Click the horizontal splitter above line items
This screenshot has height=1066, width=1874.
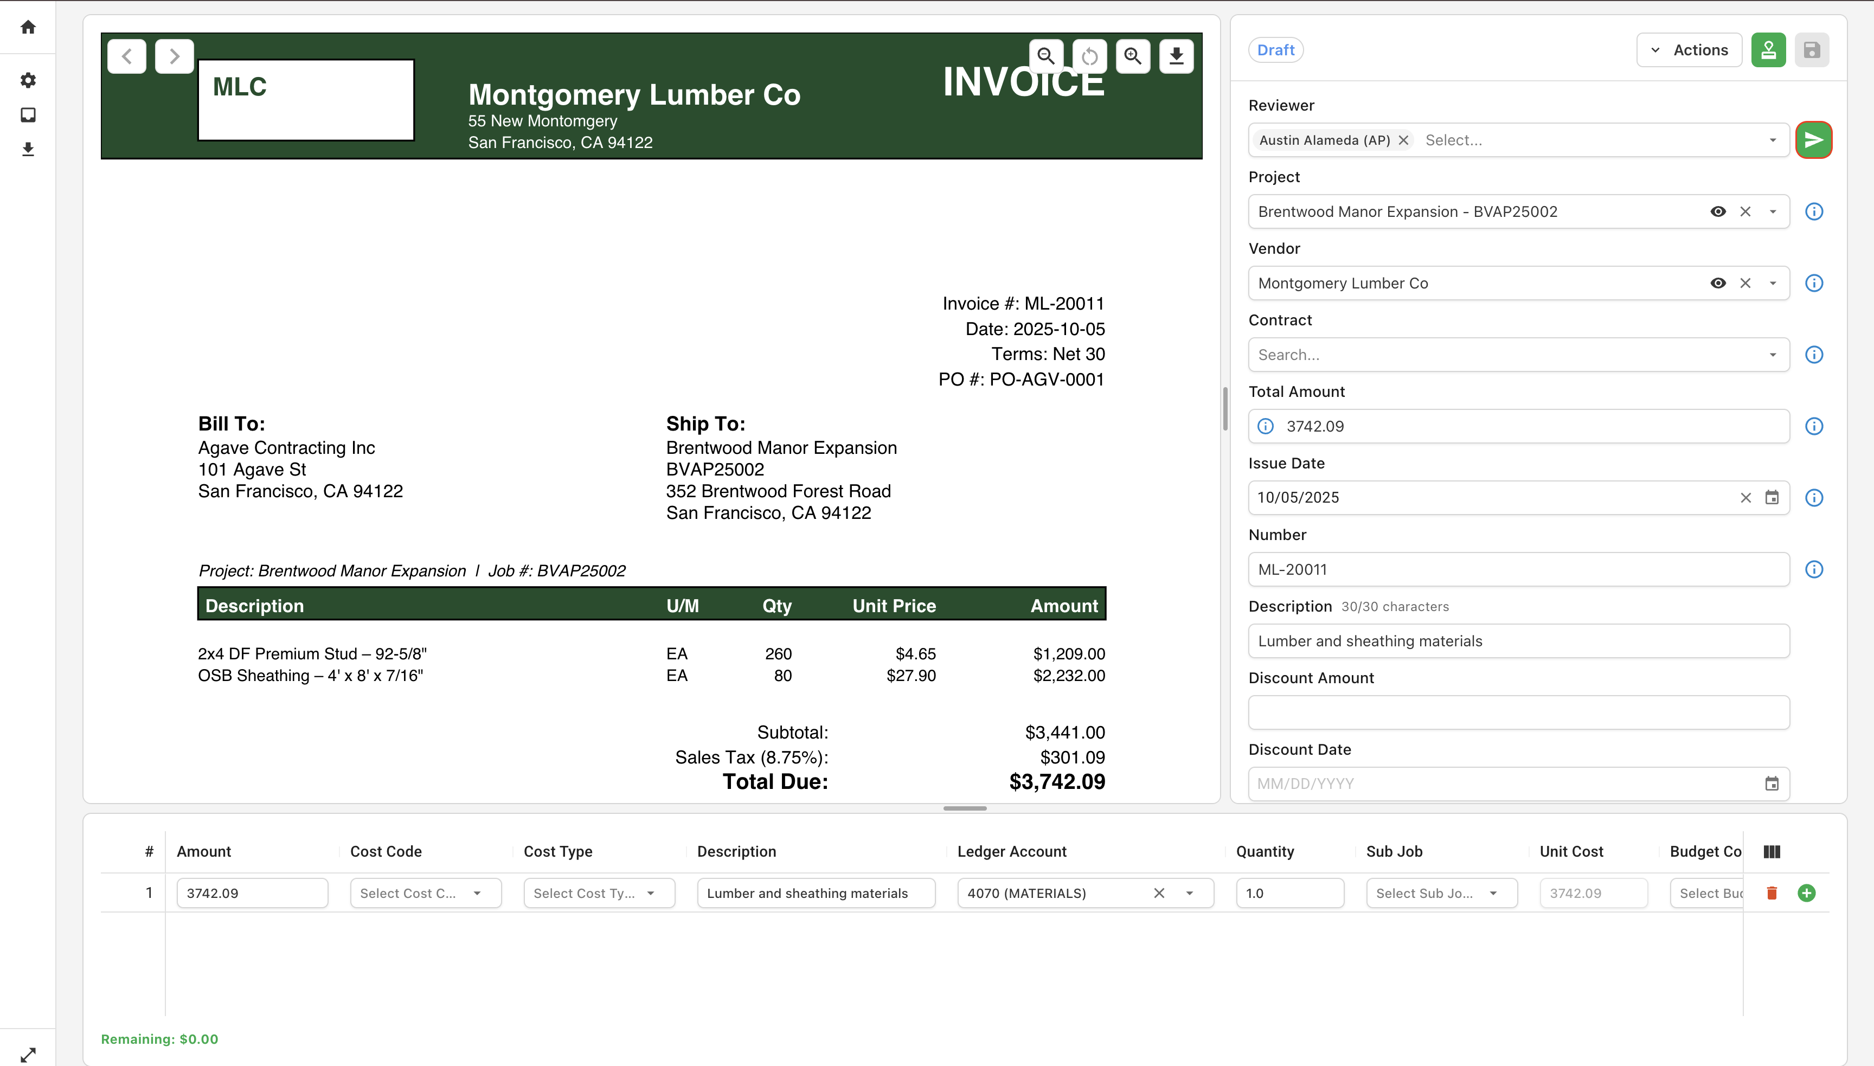(x=965, y=808)
